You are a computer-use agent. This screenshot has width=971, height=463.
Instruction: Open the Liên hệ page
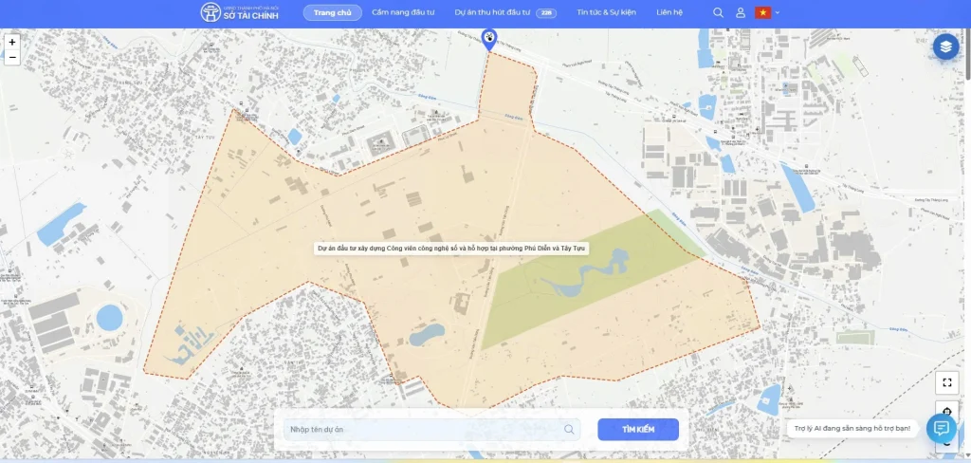pos(669,12)
